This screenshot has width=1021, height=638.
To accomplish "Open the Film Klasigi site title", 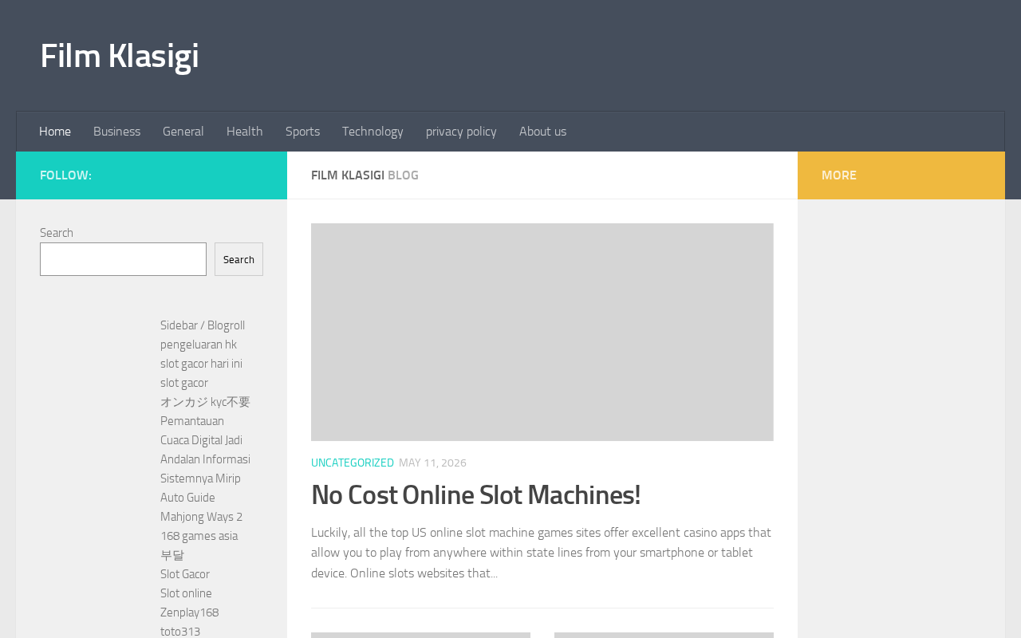I will pyautogui.click(x=120, y=56).
